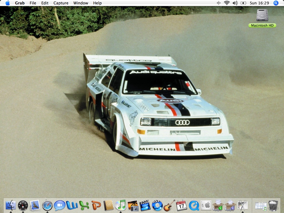Open the Wi-Fi AirPort status menu

pyautogui.click(x=227, y=3)
